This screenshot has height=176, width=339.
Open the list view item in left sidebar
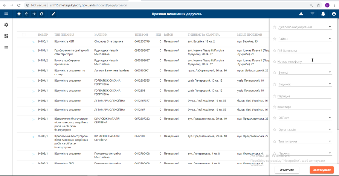tap(6, 47)
